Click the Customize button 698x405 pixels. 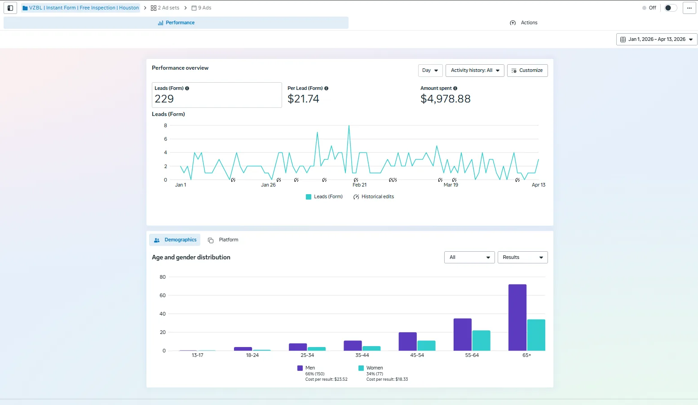tap(527, 71)
